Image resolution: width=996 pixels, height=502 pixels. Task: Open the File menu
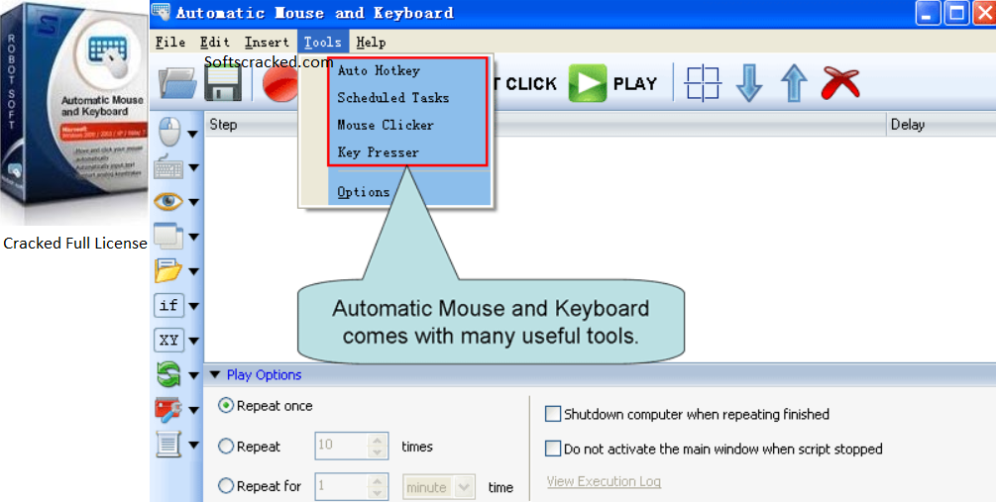tap(170, 42)
